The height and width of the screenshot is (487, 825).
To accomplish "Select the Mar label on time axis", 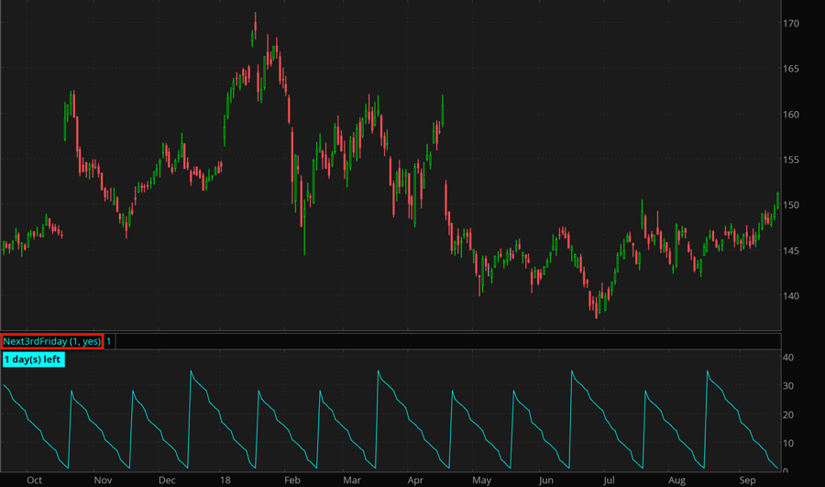I will (x=352, y=480).
